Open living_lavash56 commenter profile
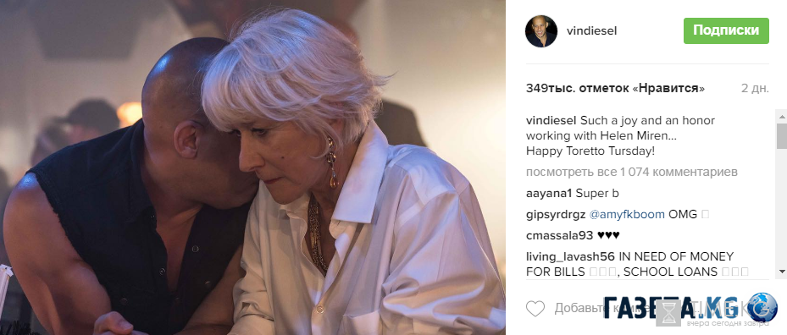The height and width of the screenshot is (335, 787). coord(571,257)
